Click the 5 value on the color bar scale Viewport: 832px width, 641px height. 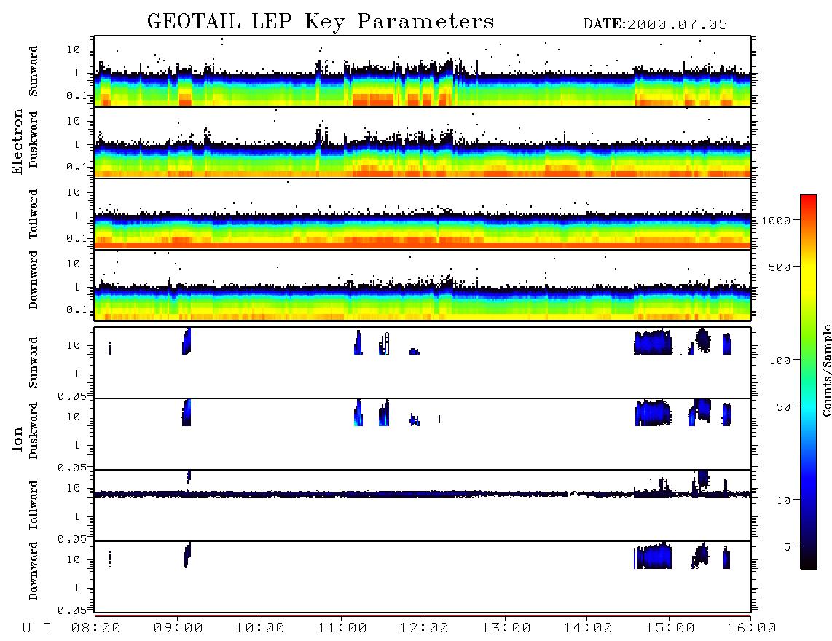(788, 546)
